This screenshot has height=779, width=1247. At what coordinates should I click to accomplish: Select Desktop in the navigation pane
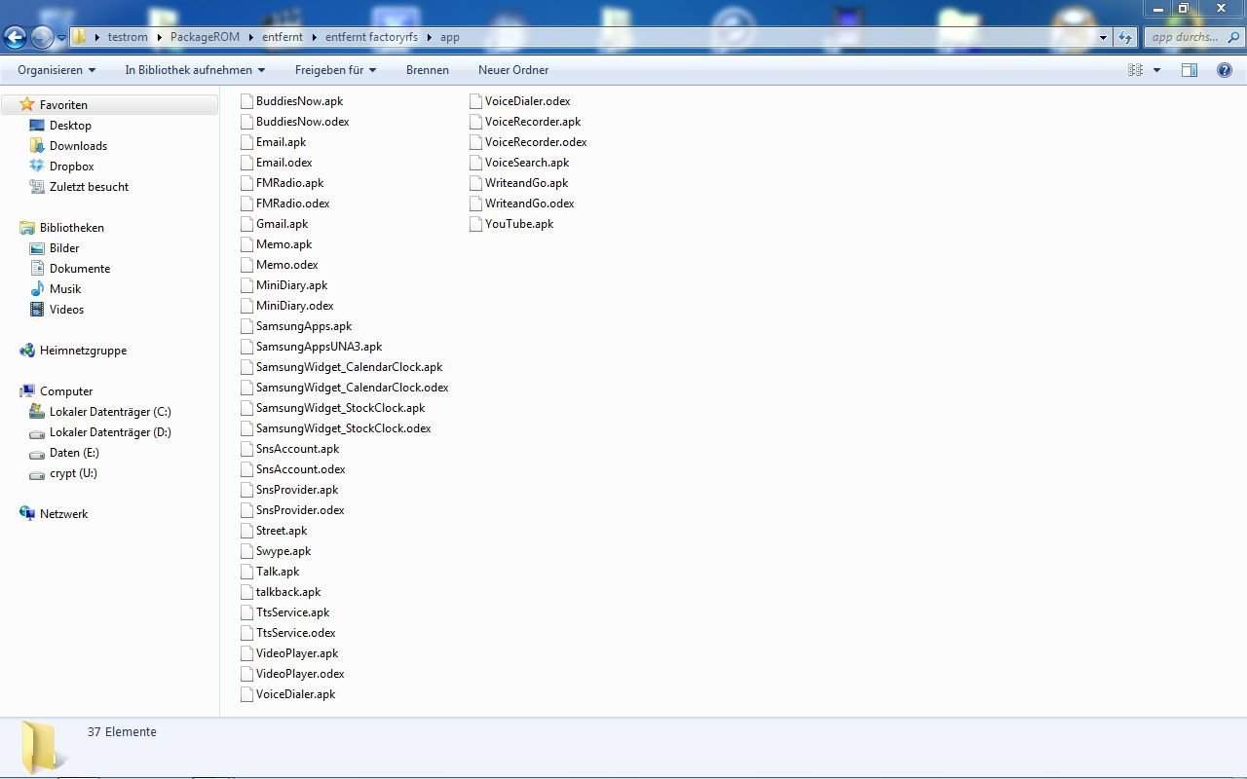pos(70,126)
